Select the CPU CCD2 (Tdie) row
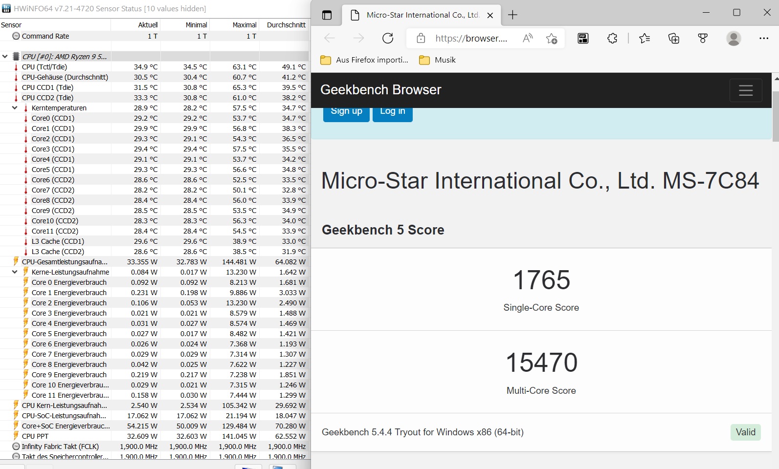Viewport: 779px width, 469px height. point(155,98)
